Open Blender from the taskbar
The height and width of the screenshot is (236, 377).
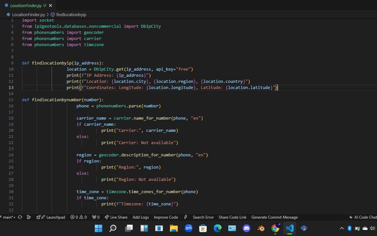(261, 228)
